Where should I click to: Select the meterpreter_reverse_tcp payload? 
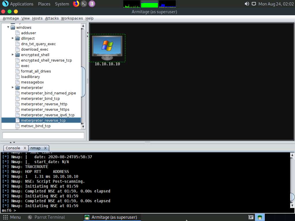(x=43, y=120)
